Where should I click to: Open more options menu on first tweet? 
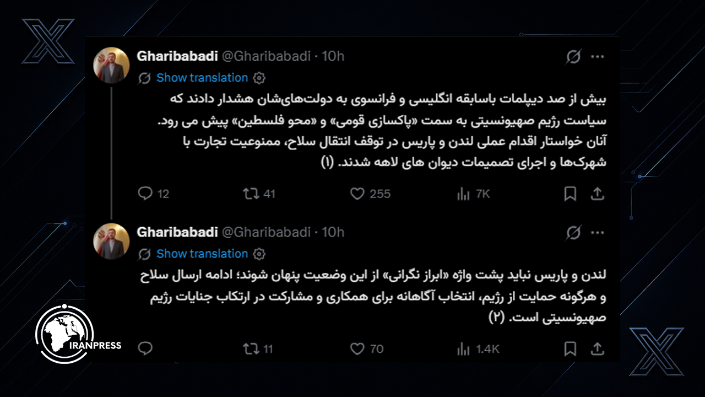click(598, 56)
